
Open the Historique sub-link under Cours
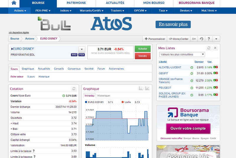pyautogui.click(x=44, y=76)
